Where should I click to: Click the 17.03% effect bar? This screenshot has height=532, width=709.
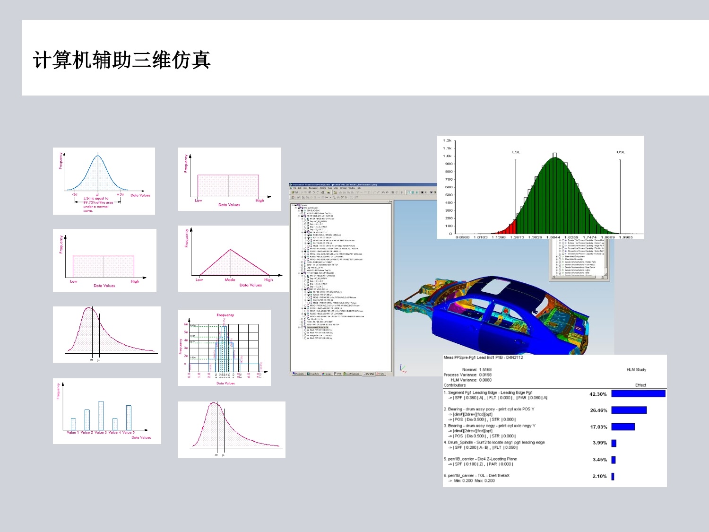tap(623, 427)
